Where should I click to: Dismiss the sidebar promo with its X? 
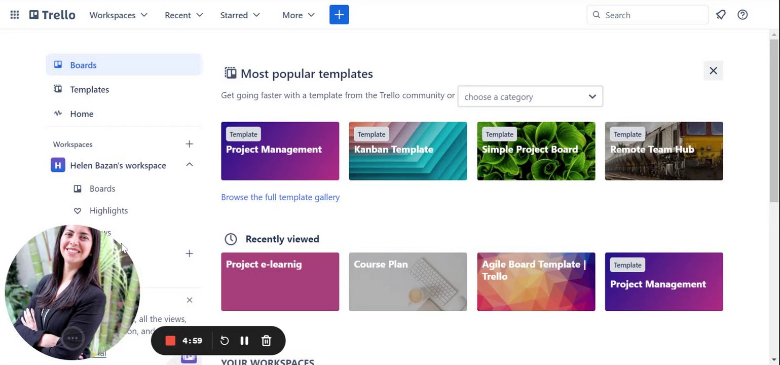pos(189,300)
